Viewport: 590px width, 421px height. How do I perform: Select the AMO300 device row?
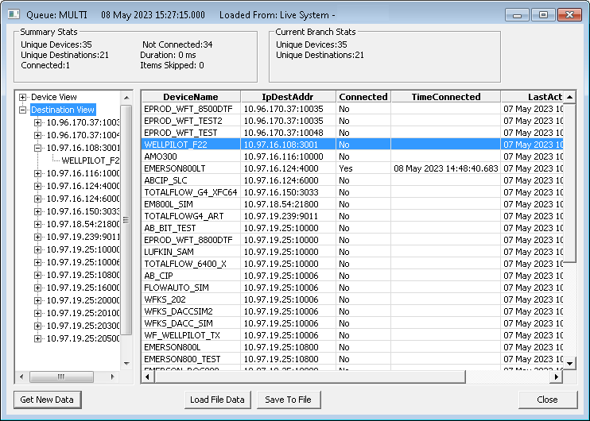tap(352, 156)
